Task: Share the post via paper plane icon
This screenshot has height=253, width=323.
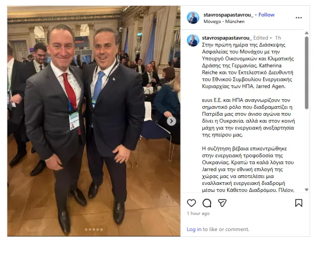Action: coord(222,203)
